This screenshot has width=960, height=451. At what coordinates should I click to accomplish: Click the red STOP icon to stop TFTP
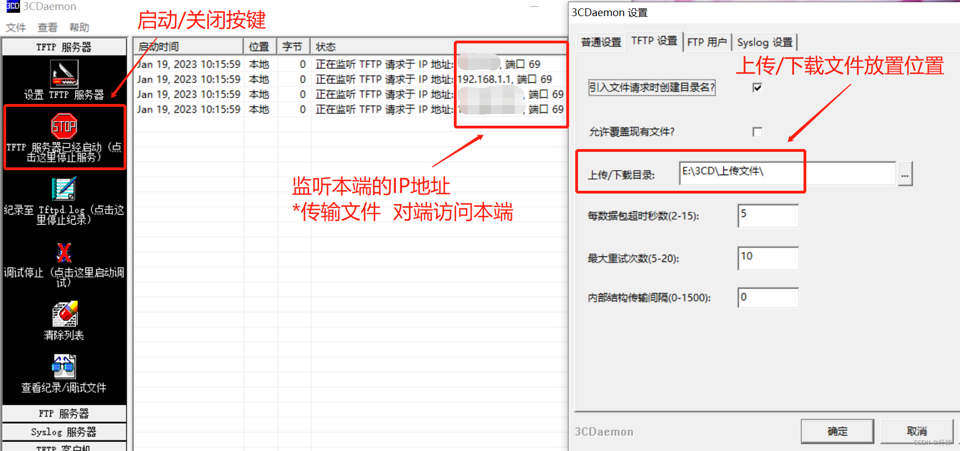(x=64, y=126)
